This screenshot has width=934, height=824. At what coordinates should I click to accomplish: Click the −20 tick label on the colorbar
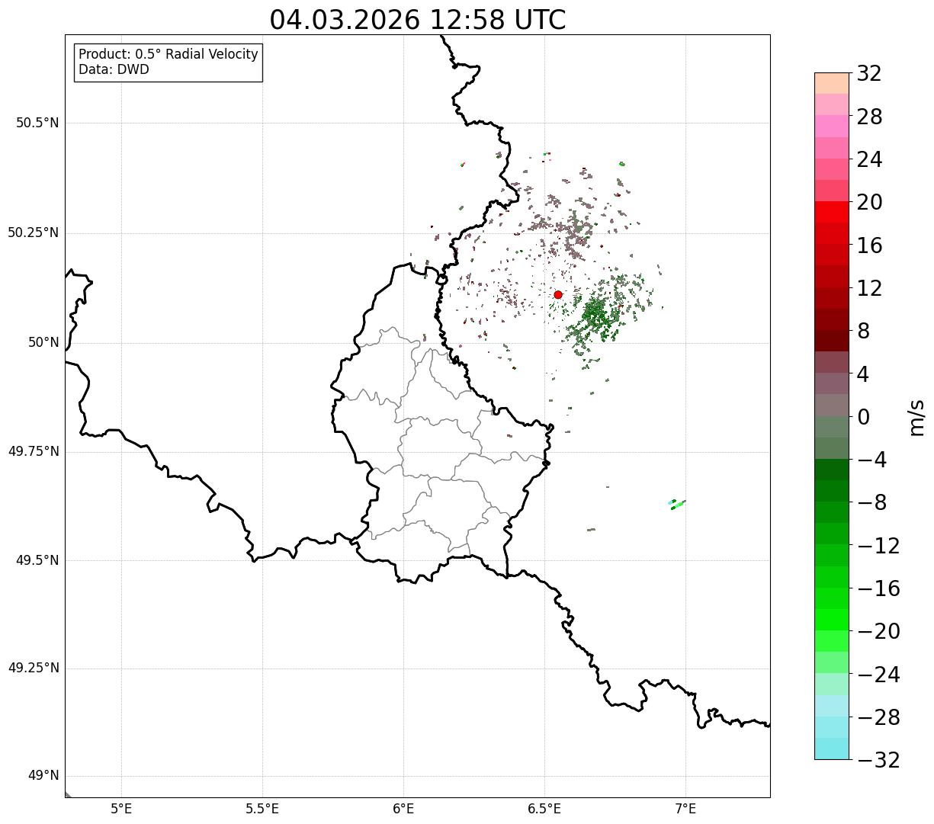[x=878, y=632]
